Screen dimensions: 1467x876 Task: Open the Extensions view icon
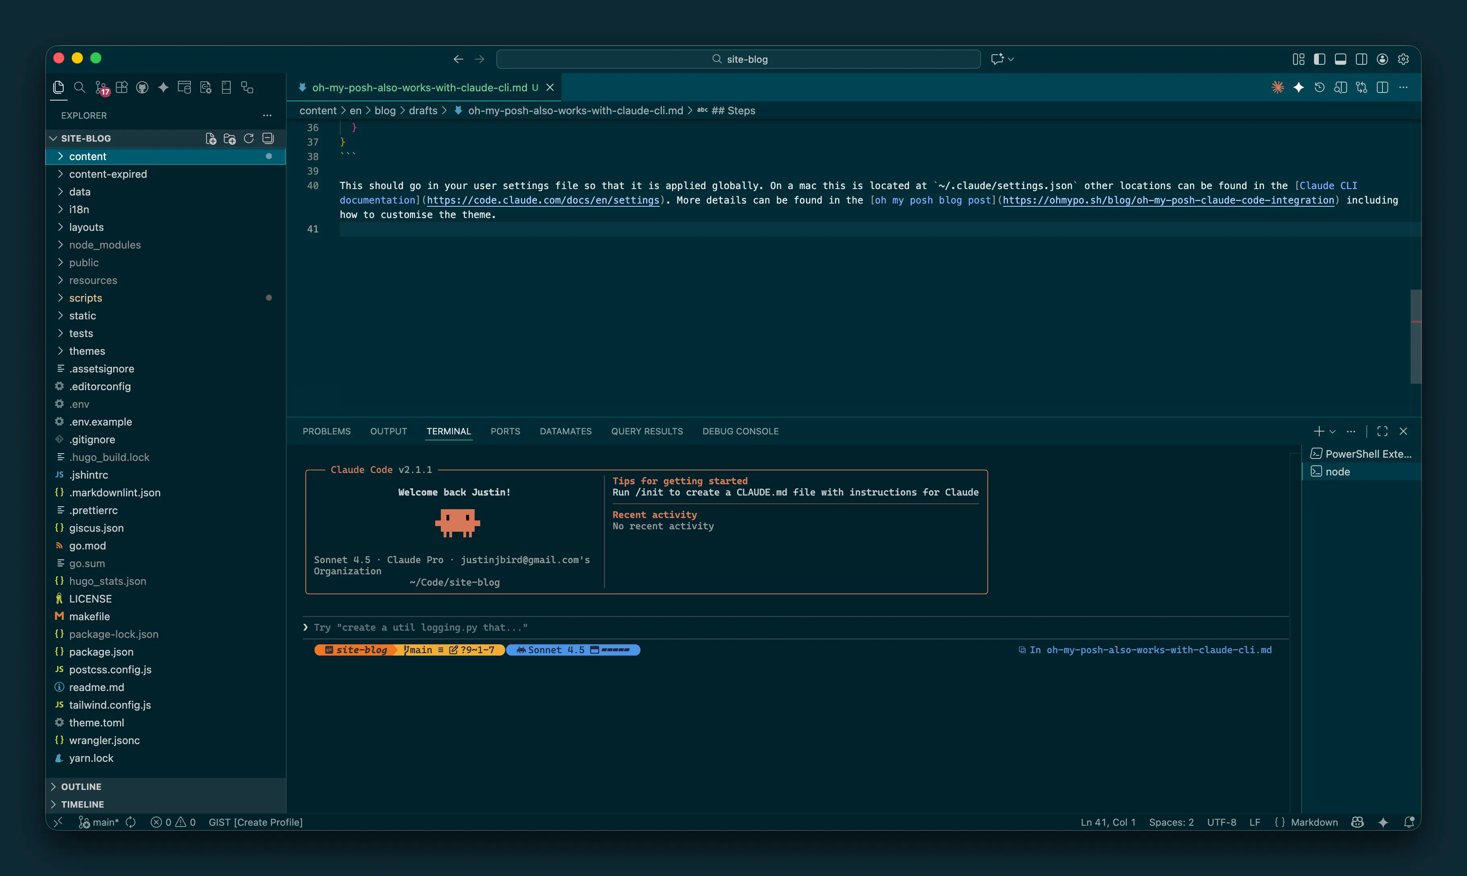[122, 87]
